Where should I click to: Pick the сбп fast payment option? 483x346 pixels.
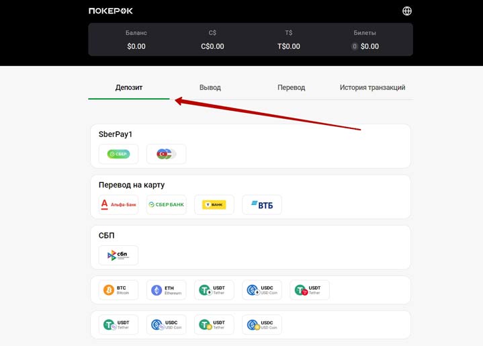tap(119, 255)
